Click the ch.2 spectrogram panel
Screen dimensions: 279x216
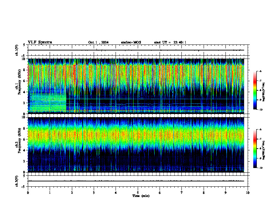pos(136,145)
